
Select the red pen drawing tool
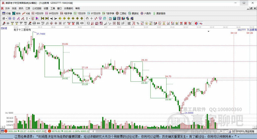click(4, 23)
